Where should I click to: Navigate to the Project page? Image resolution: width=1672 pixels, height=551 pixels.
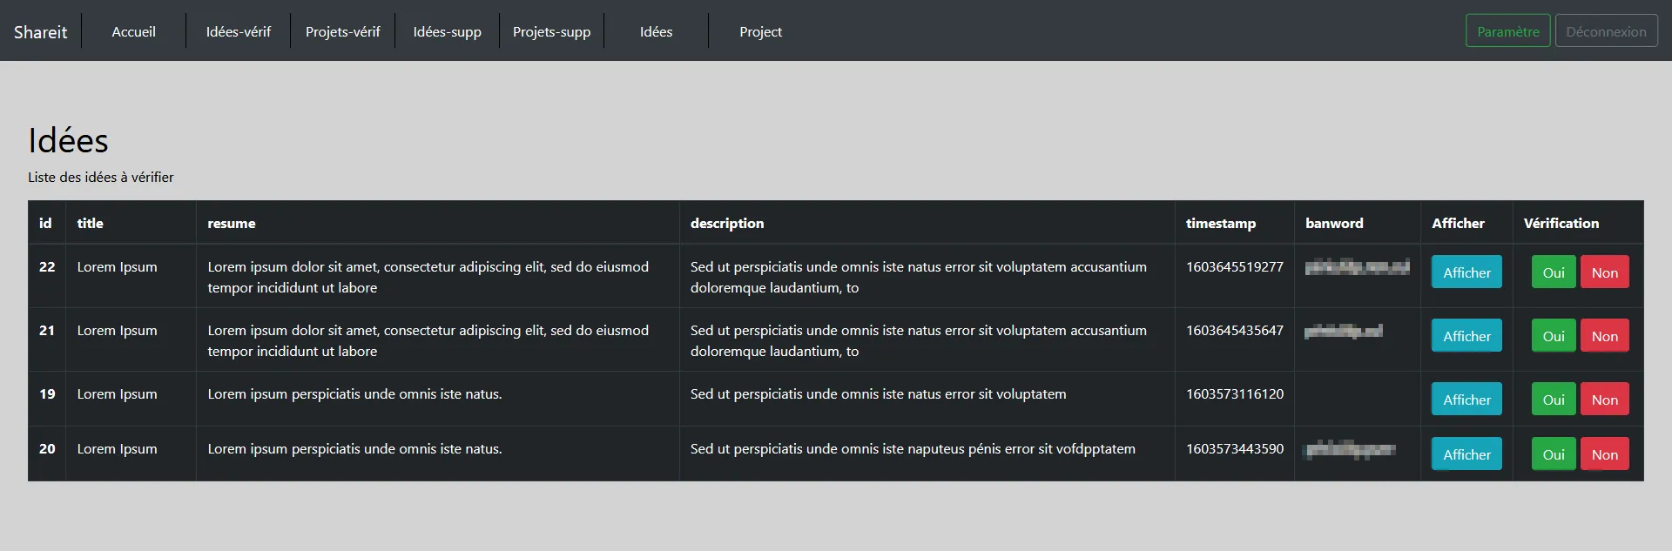click(760, 32)
